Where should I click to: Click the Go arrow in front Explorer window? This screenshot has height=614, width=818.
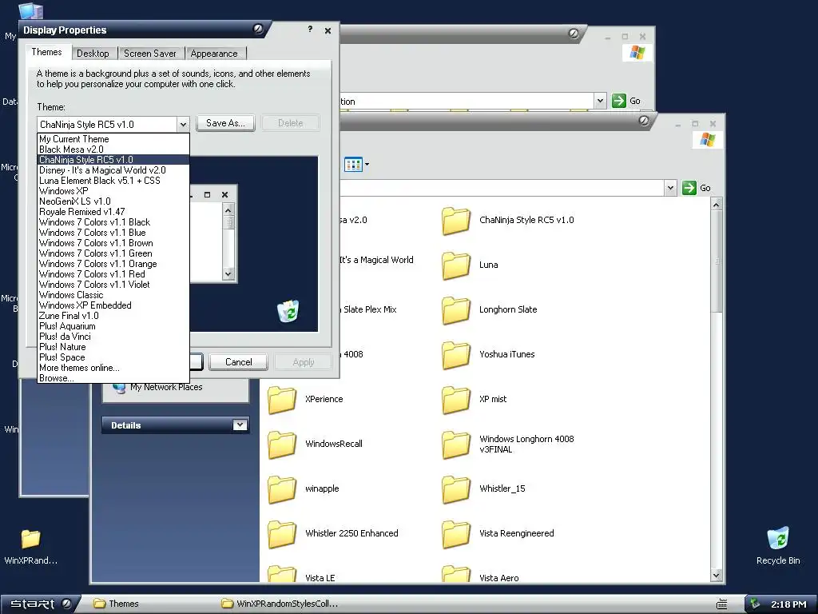click(689, 187)
